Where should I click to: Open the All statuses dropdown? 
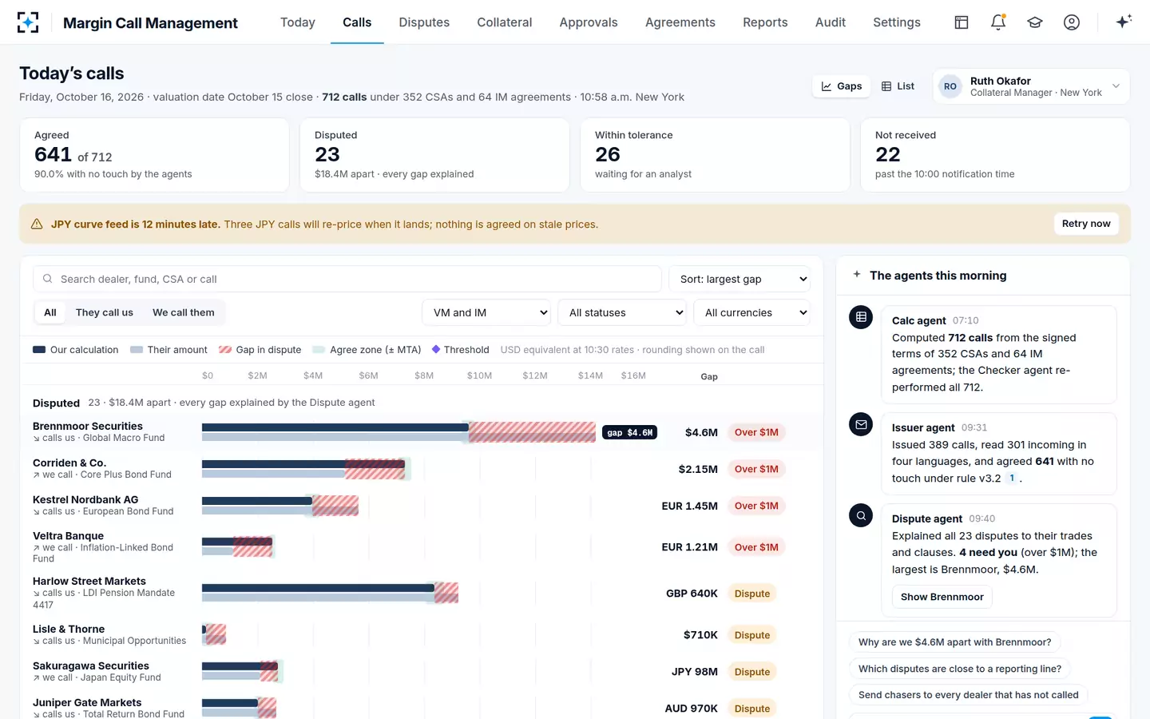(622, 312)
